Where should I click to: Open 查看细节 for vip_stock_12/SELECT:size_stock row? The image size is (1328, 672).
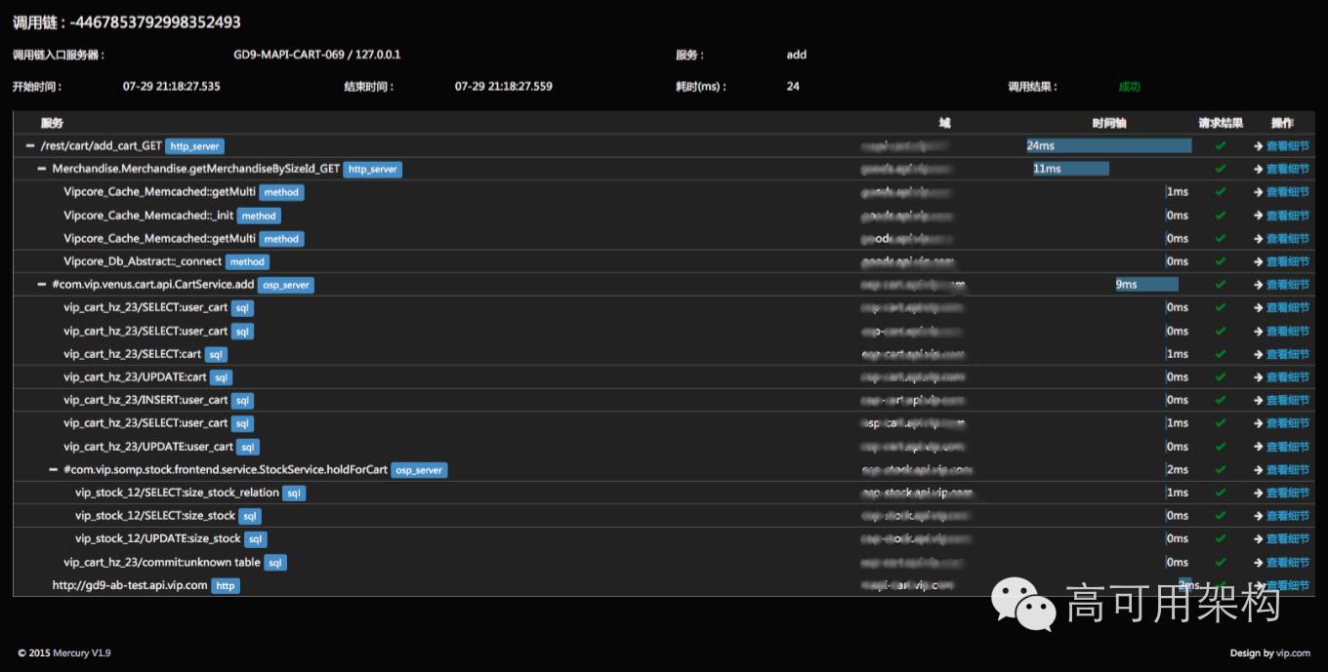1288,517
